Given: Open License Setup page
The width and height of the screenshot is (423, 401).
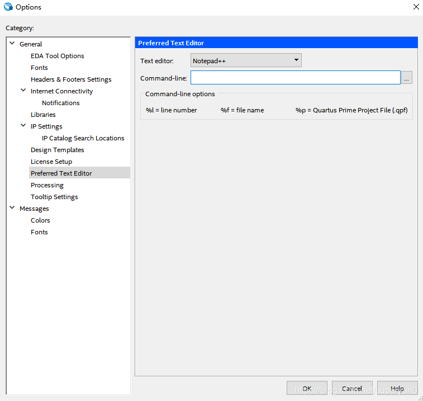Looking at the screenshot, I should (x=51, y=162).
